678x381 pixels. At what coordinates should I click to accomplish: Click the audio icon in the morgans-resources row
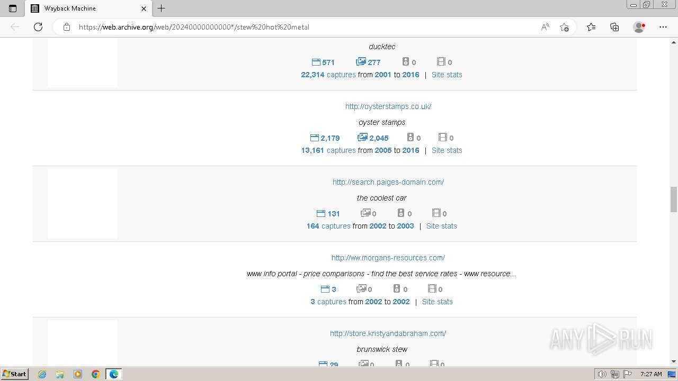pyautogui.click(x=397, y=288)
